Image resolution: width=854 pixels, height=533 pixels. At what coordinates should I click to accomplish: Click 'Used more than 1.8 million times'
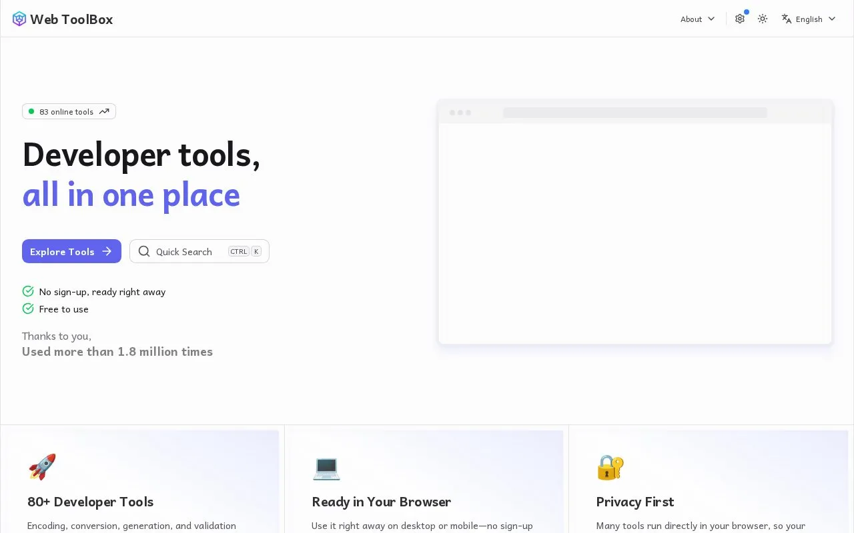coord(117,352)
